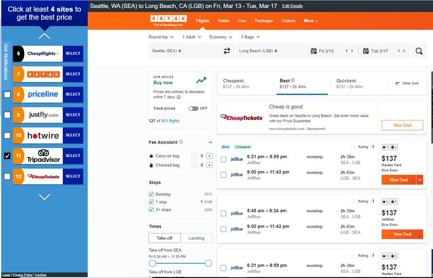Open the Hotels tab
This screenshot has height=278, width=433.
click(x=223, y=21)
